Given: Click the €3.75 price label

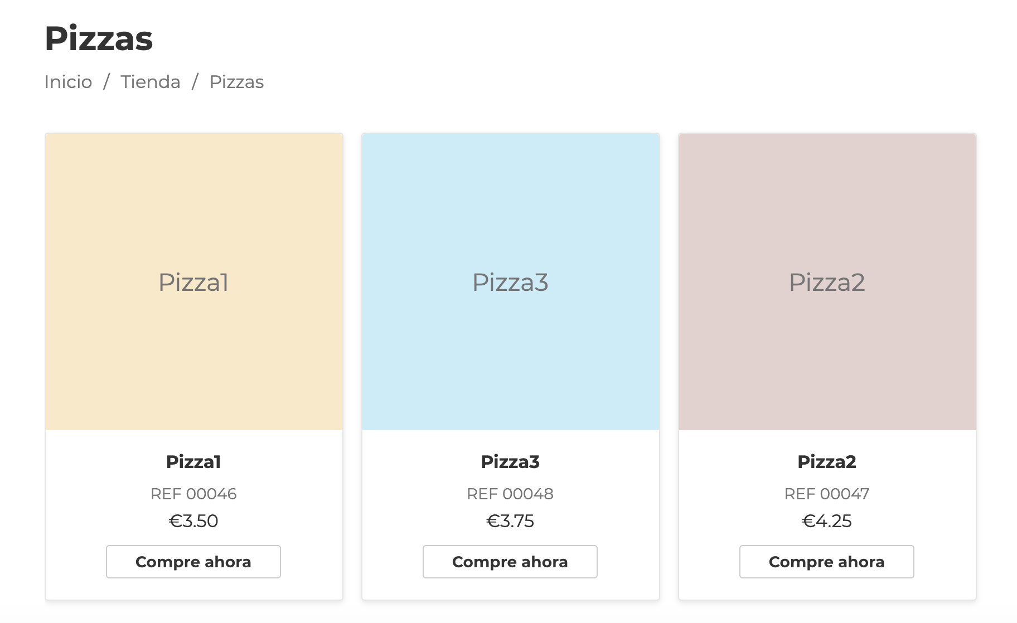Looking at the screenshot, I should coord(510,521).
